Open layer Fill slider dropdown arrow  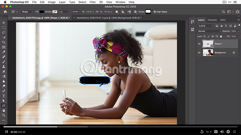pos(238,36)
